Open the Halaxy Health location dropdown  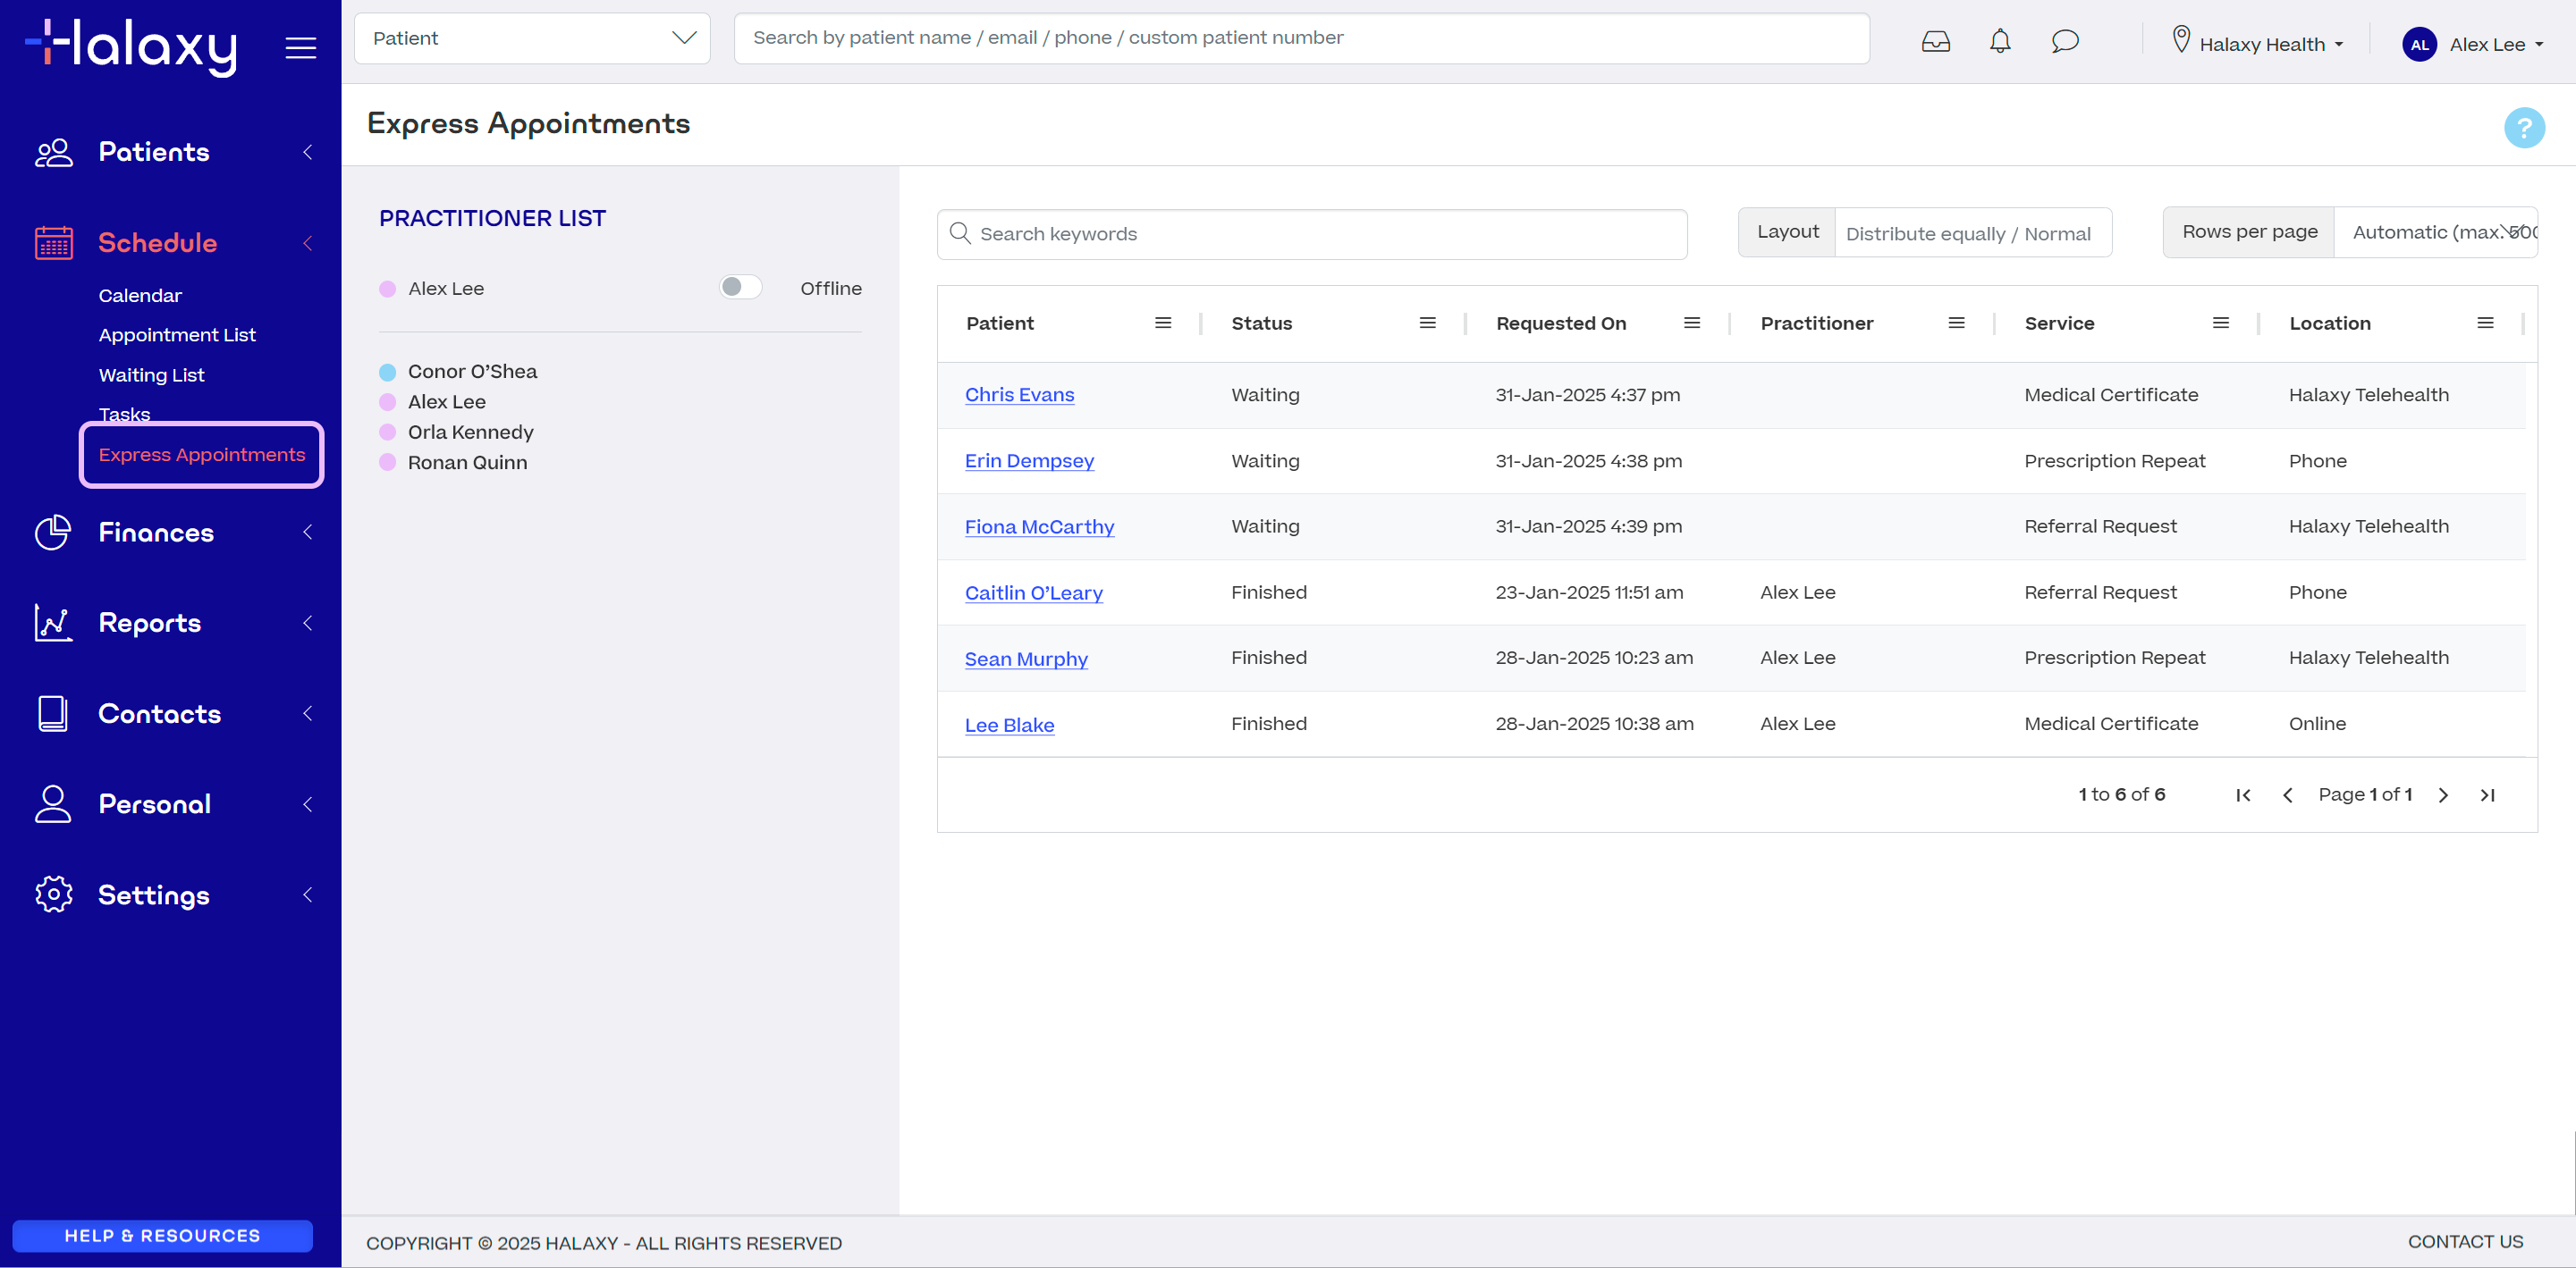click(2259, 44)
